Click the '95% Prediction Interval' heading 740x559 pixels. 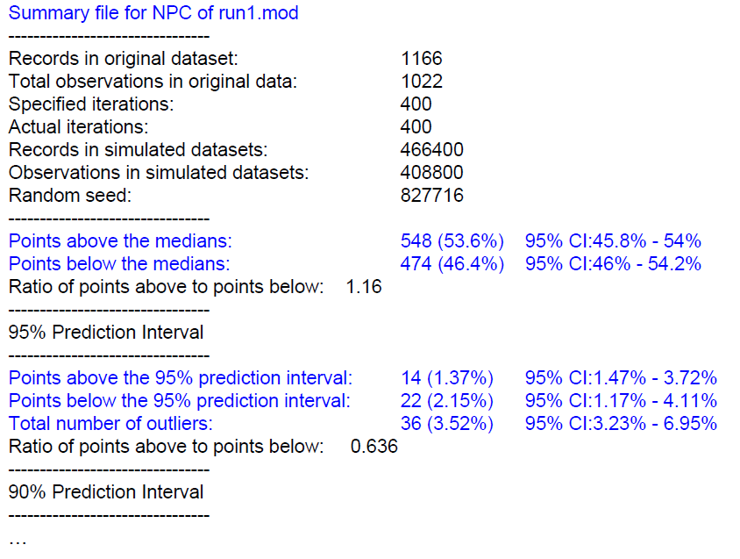[106, 333]
